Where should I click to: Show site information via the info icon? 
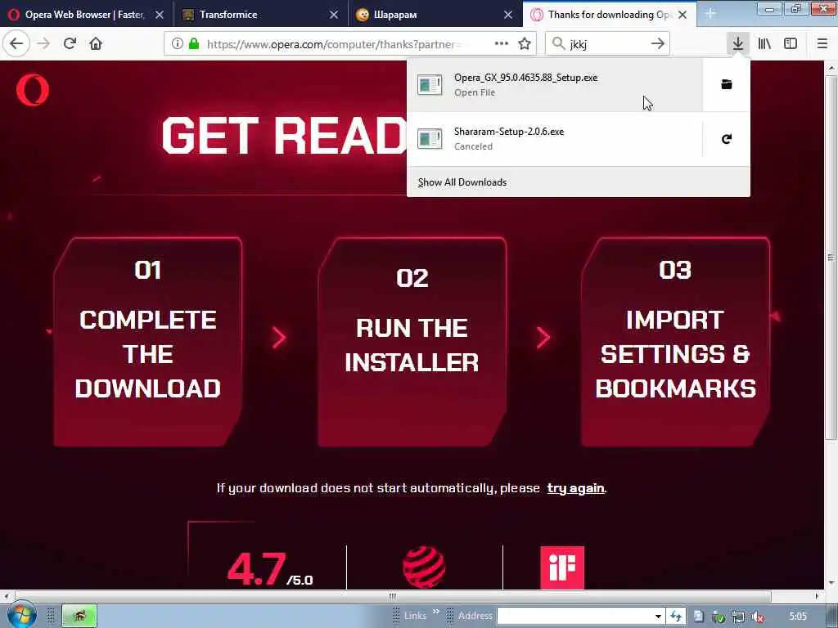click(x=177, y=44)
